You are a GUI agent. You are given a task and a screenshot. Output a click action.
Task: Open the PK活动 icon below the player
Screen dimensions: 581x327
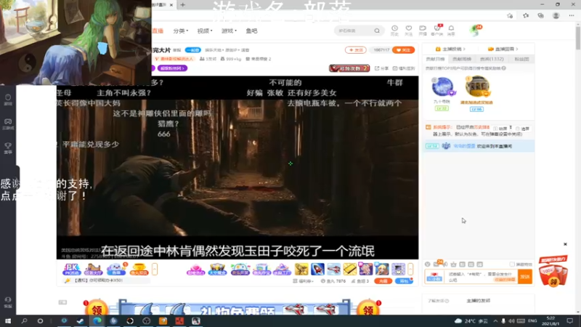71,269
